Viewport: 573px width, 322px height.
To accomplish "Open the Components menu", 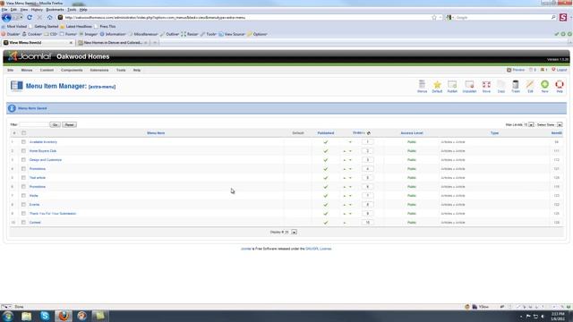I will (x=72, y=70).
